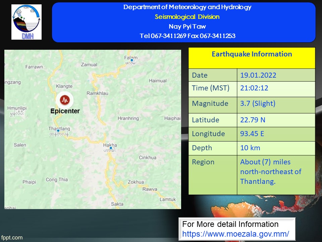Click the region description about Thantlang
322x242 pixels.
point(271,172)
